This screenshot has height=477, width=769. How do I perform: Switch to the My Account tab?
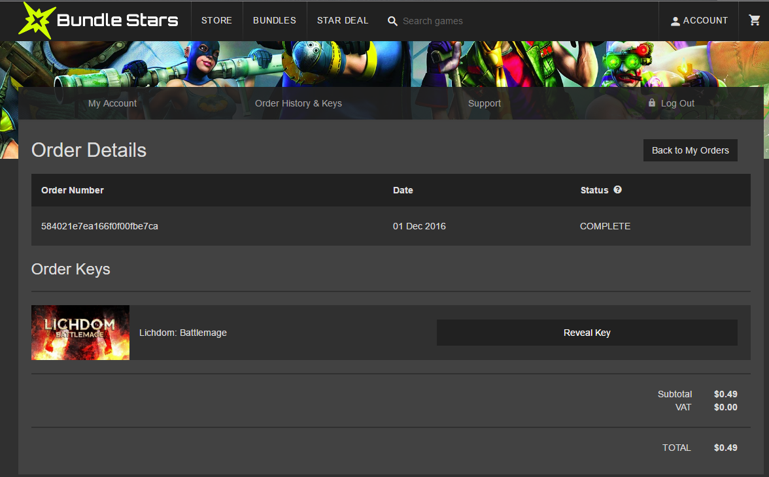112,103
